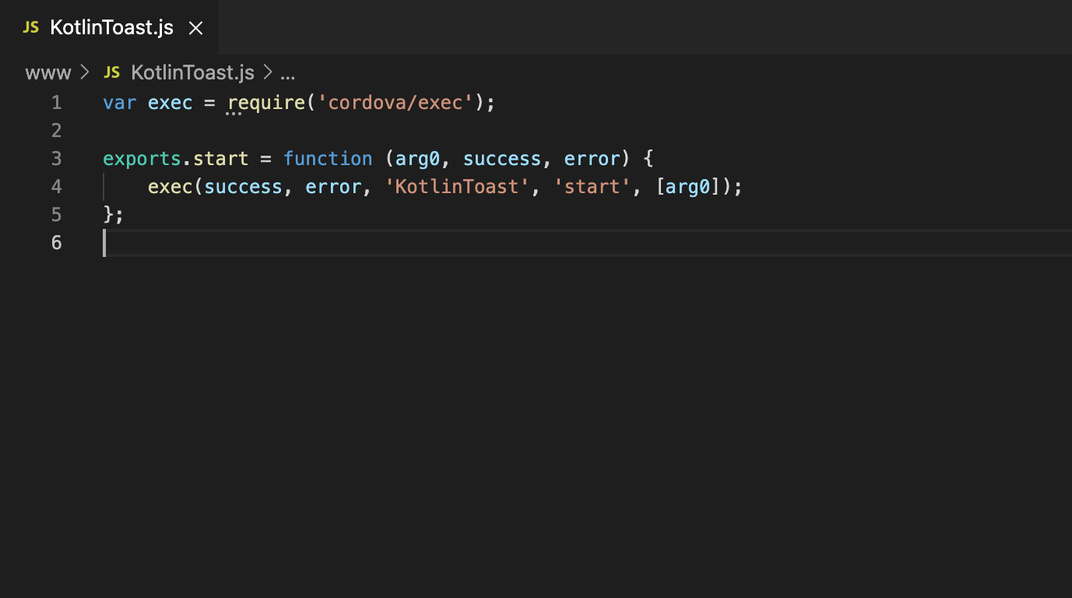Image resolution: width=1072 pixels, height=598 pixels.
Task: Click line number 2 in the gutter
Action: pos(56,131)
